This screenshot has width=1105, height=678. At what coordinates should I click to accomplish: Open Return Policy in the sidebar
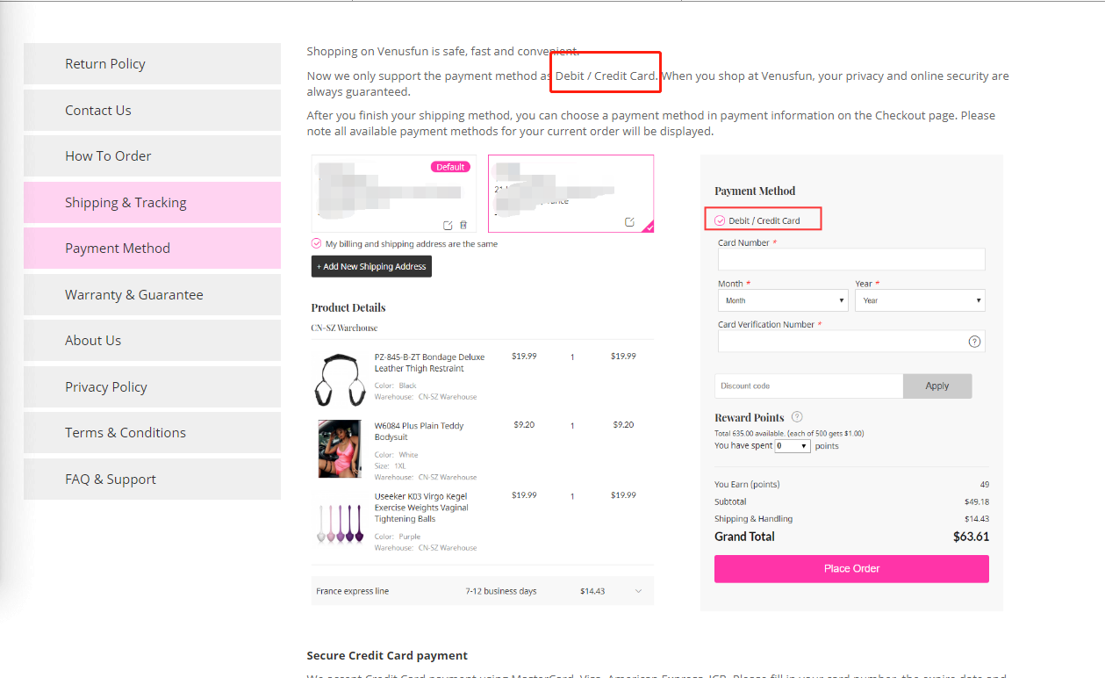[152, 64]
